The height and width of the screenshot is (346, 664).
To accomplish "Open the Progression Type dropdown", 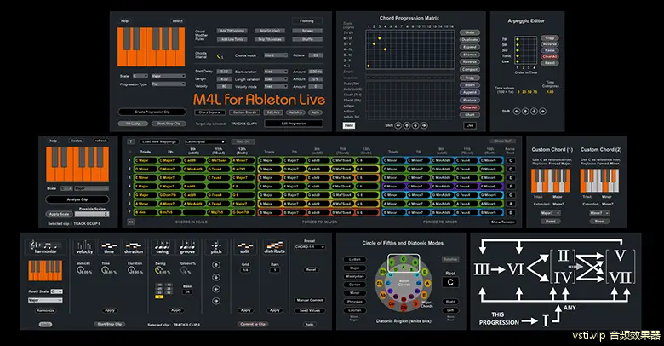I will [x=168, y=84].
